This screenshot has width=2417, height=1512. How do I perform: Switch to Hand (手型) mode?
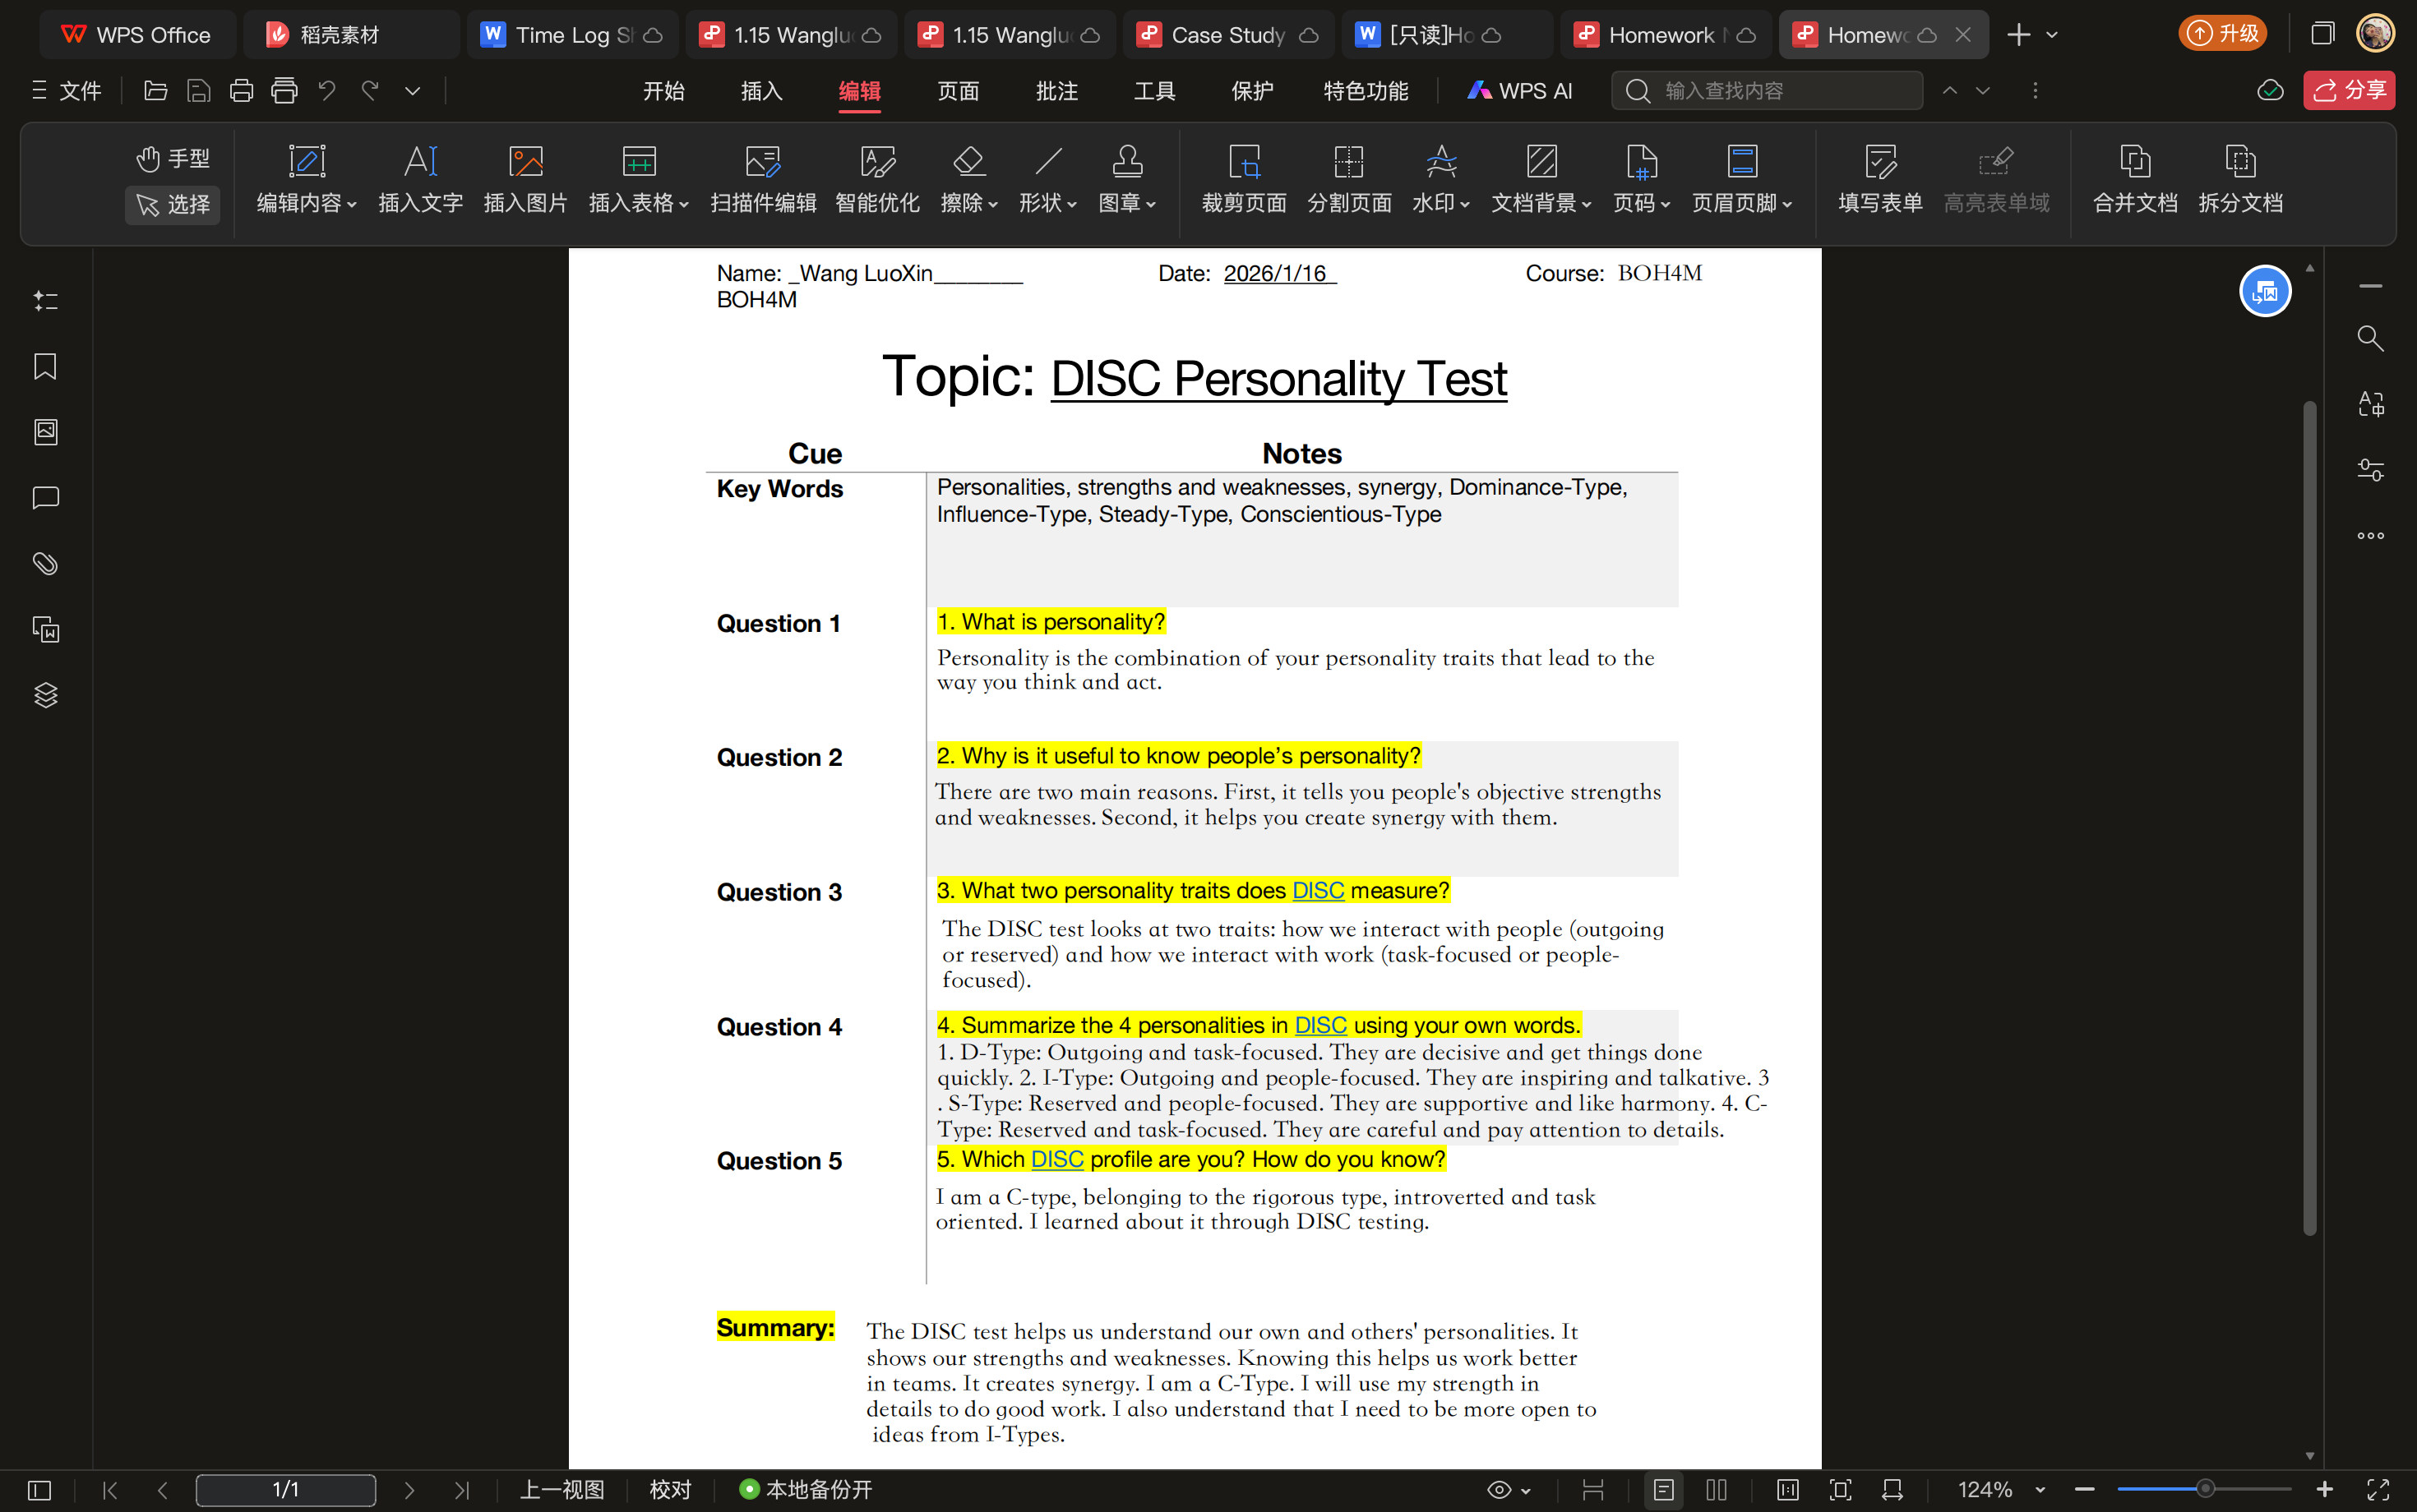tap(172, 158)
